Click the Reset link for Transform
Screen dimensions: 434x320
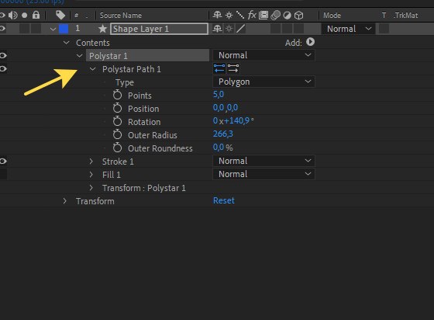(224, 200)
